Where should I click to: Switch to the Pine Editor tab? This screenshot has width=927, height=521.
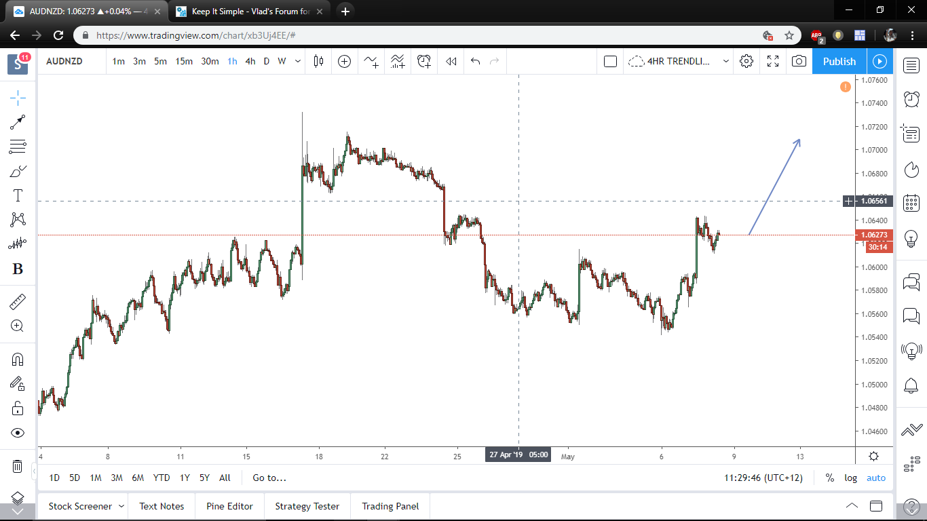click(x=229, y=506)
